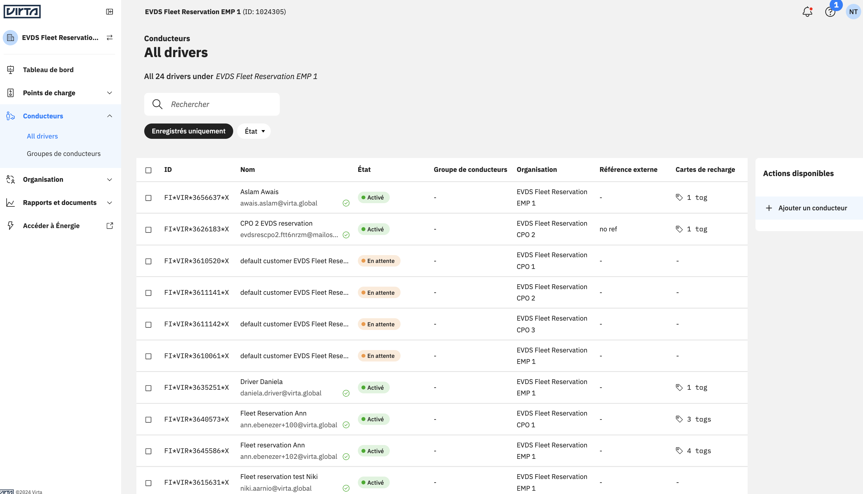The width and height of the screenshot is (863, 494).
Task: Click the Accéder à Énergie lightning icon
Action: (x=11, y=226)
